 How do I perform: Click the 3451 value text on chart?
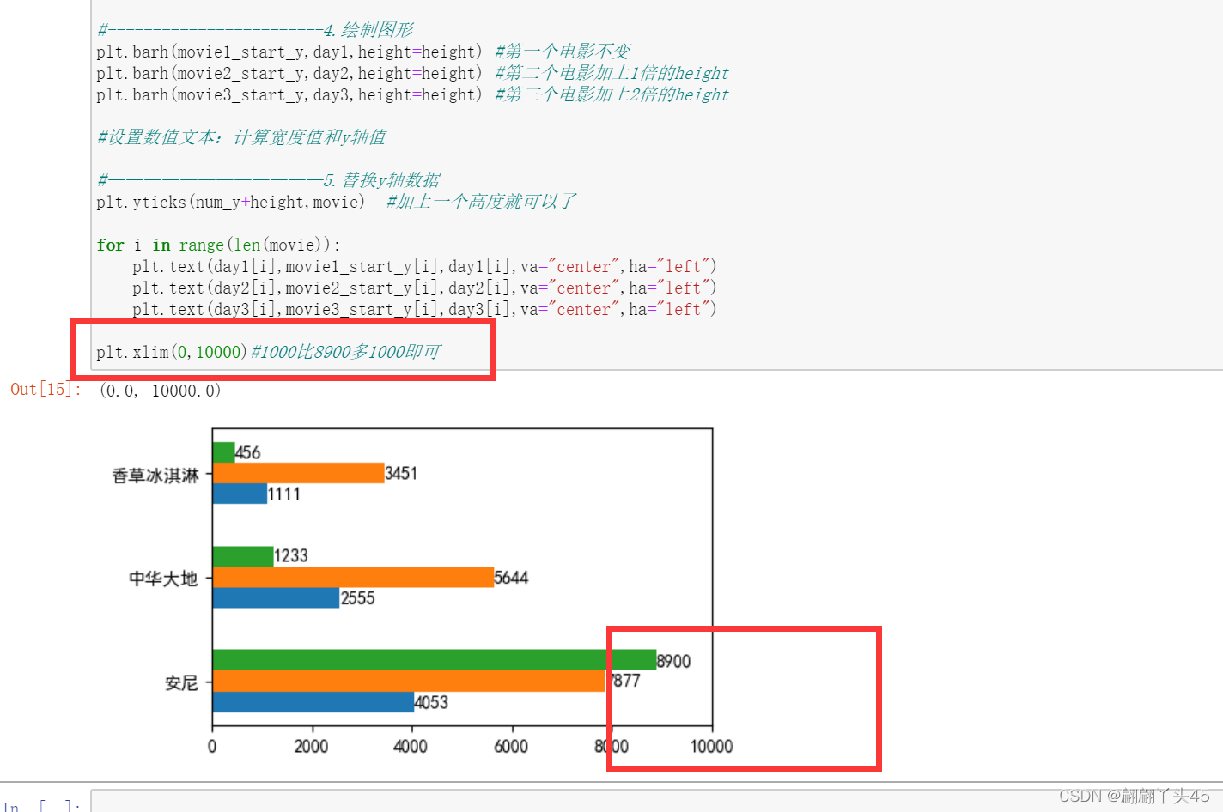click(x=401, y=474)
